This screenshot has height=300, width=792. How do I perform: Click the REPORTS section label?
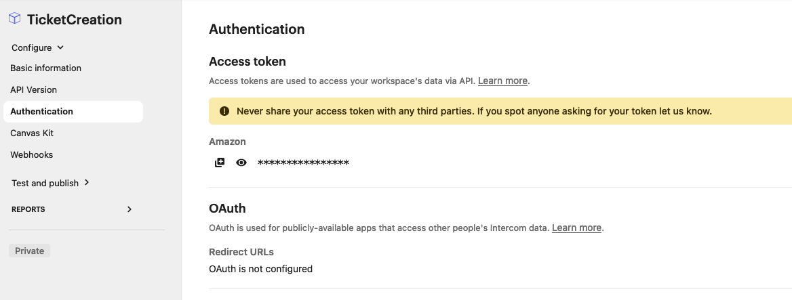(28, 209)
